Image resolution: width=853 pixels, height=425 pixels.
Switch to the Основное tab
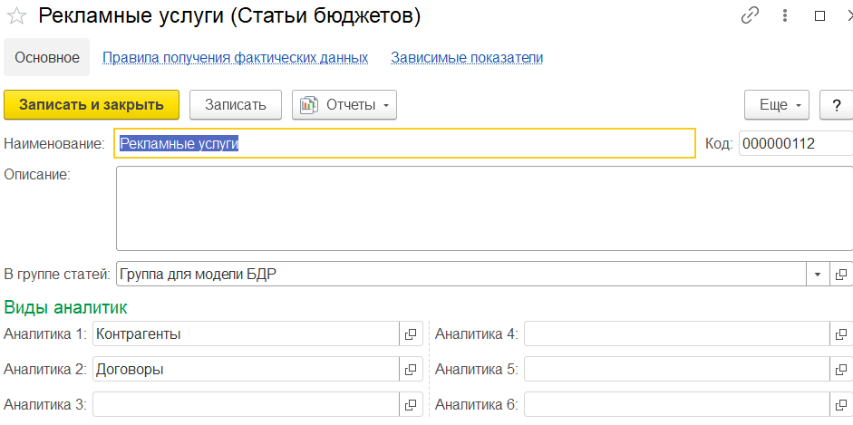(x=47, y=58)
